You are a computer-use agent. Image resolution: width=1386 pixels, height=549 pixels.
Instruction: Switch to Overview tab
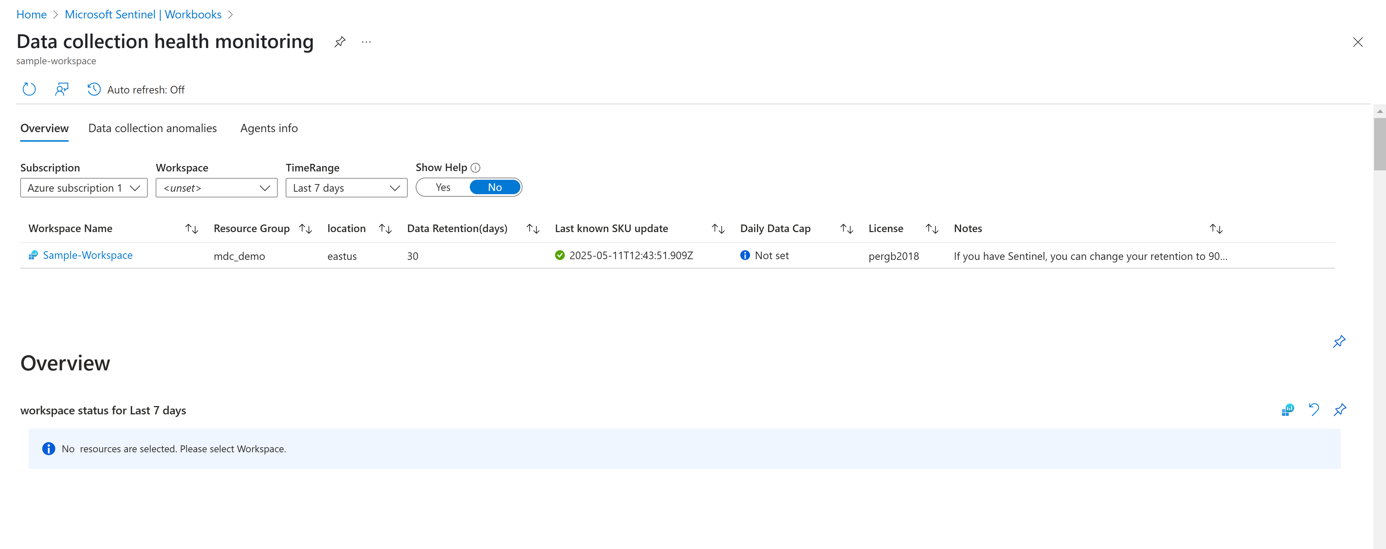pyautogui.click(x=45, y=128)
